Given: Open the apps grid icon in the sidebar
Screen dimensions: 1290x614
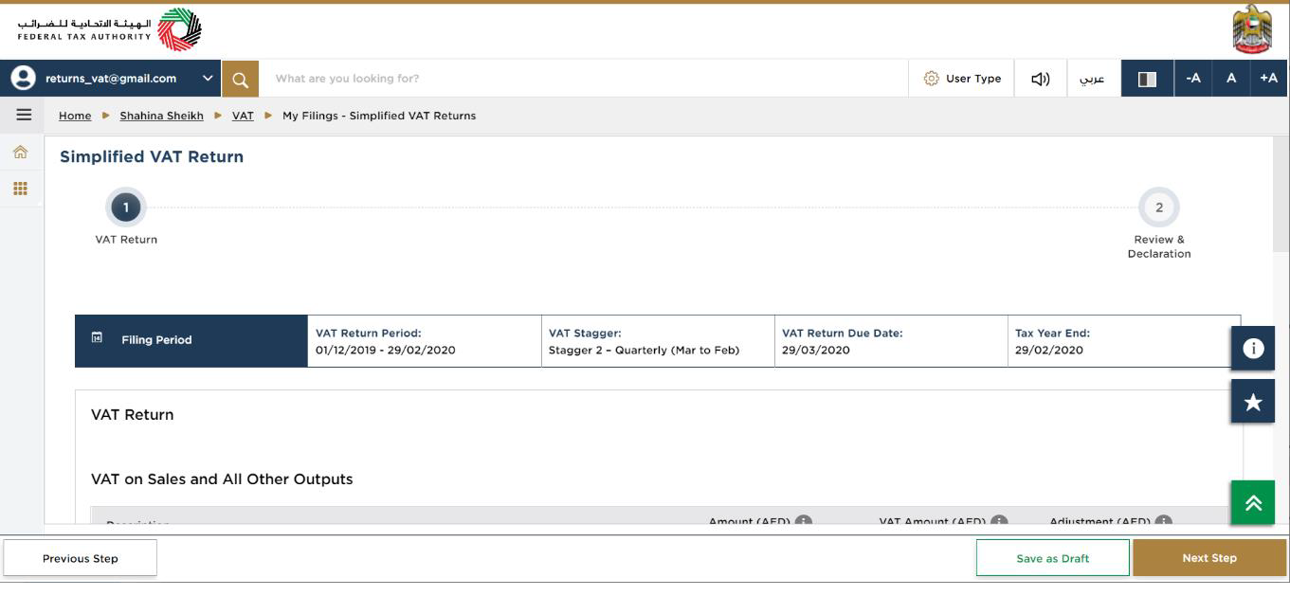Looking at the screenshot, I should [x=21, y=189].
